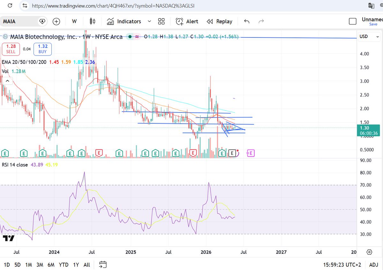Screen dimensions: 383x270
Task: Open indicator templates four-squares icon
Action: 161,21
